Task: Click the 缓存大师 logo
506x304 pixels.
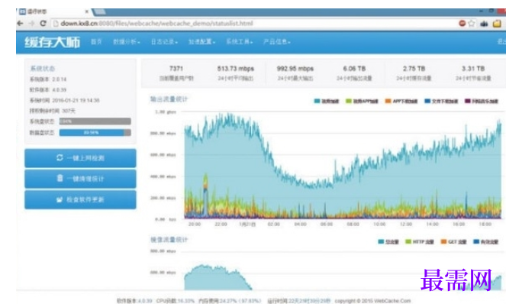Action: pyautogui.click(x=52, y=42)
